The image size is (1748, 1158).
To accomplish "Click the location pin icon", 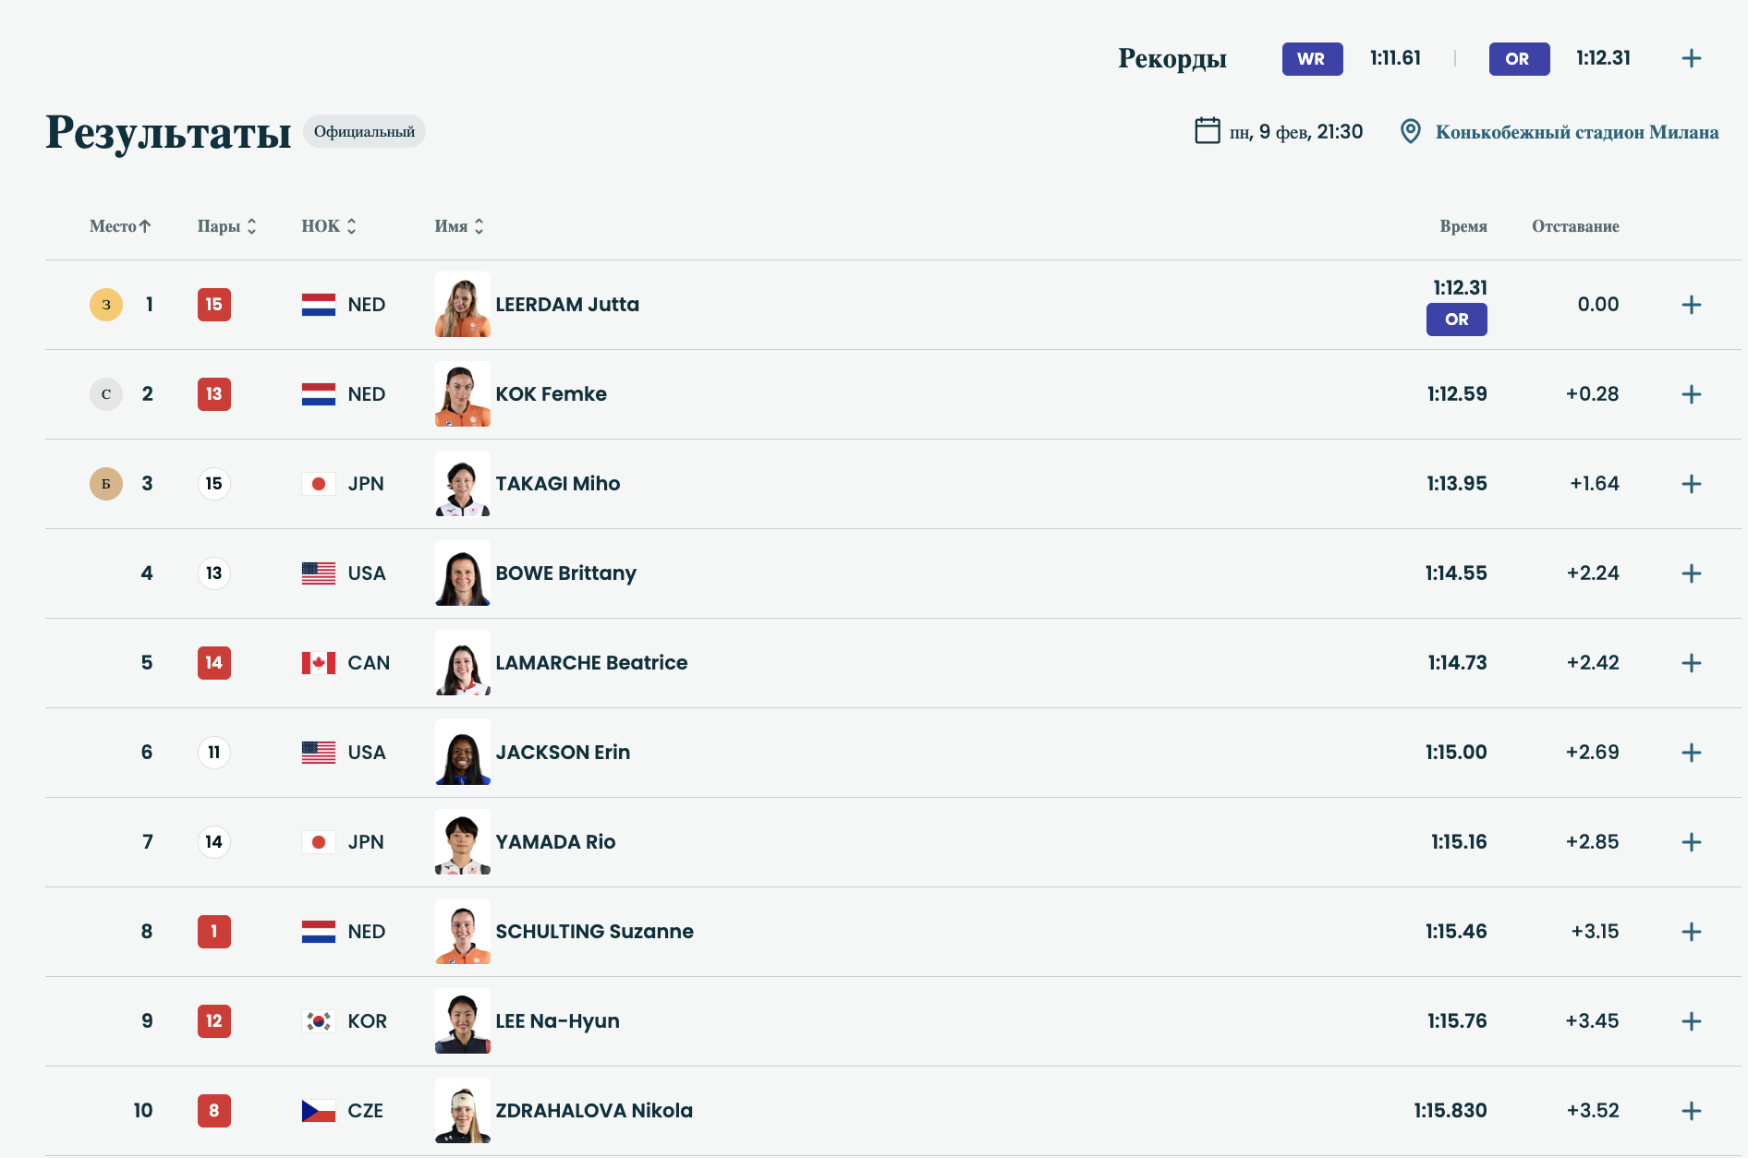I will [1410, 131].
